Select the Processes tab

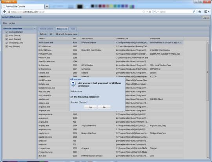tap(62, 29)
